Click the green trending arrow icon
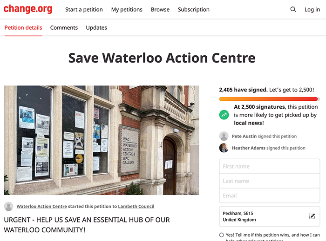 click(224, 115)
